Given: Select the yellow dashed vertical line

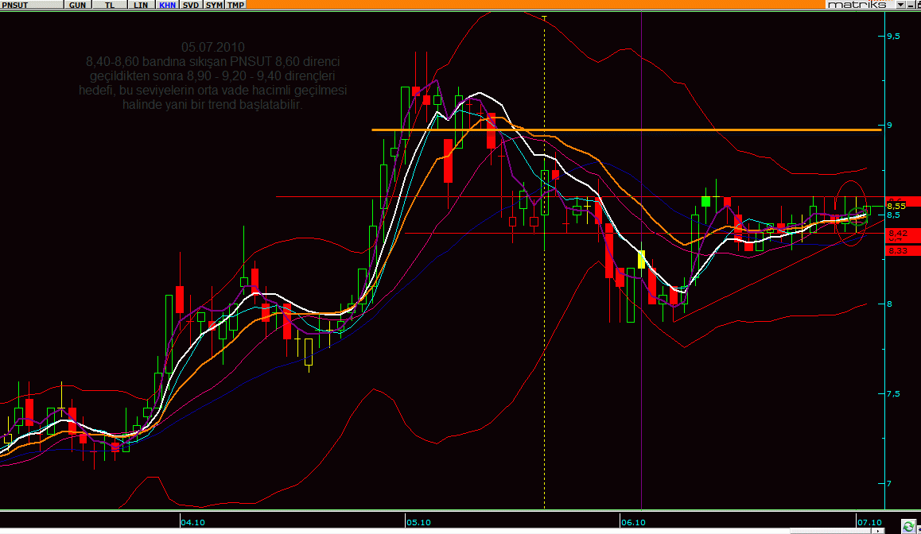Looking at the screenshot, I should point(545,261).
